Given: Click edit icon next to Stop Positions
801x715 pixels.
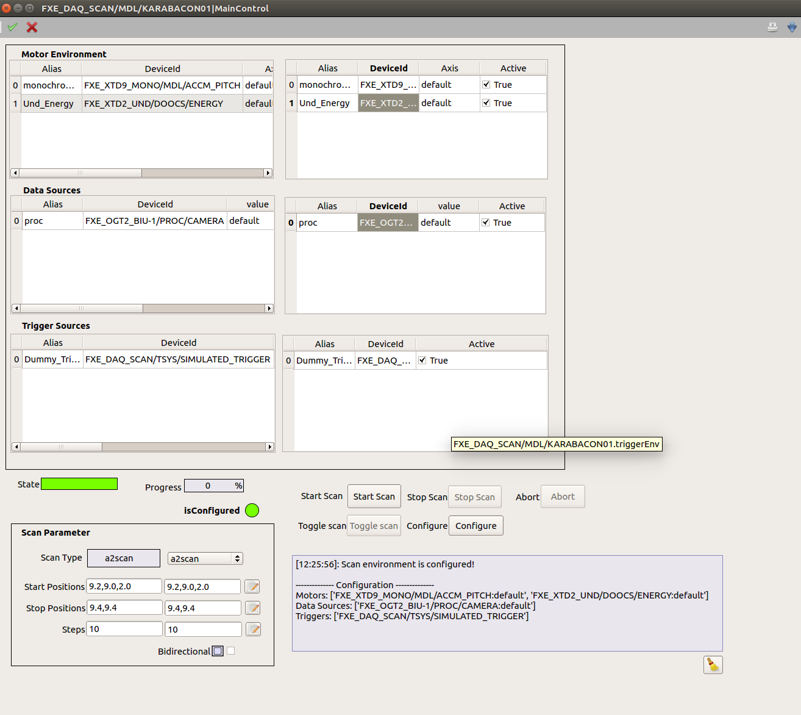Looking at the screenshot, I should coord(252,608).
